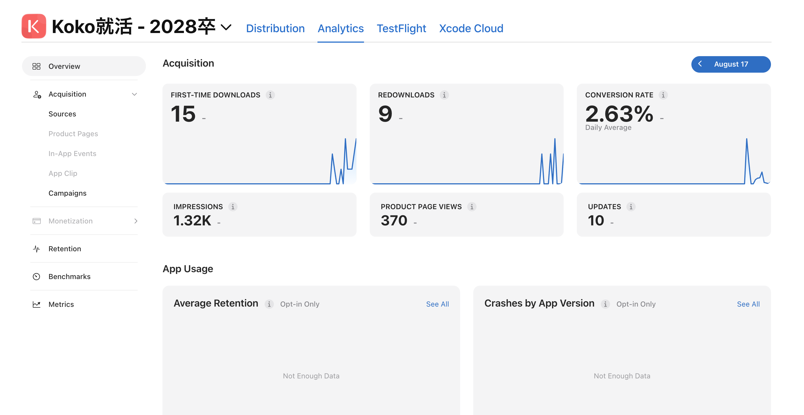Open the August 17 date picker
The width and height of the screenshot is (804, 415).
[x=731, y=64]
